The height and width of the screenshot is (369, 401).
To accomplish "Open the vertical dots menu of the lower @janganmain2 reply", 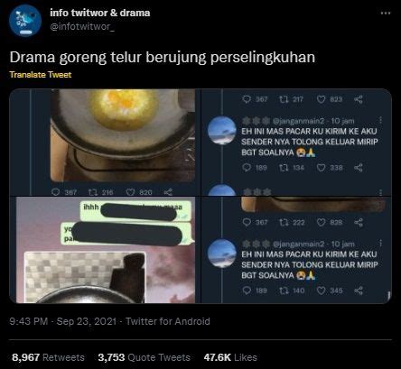I will [x=381, y=243].
